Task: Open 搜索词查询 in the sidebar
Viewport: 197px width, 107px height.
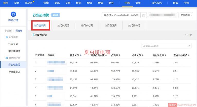Action: (x=14, y=72)
